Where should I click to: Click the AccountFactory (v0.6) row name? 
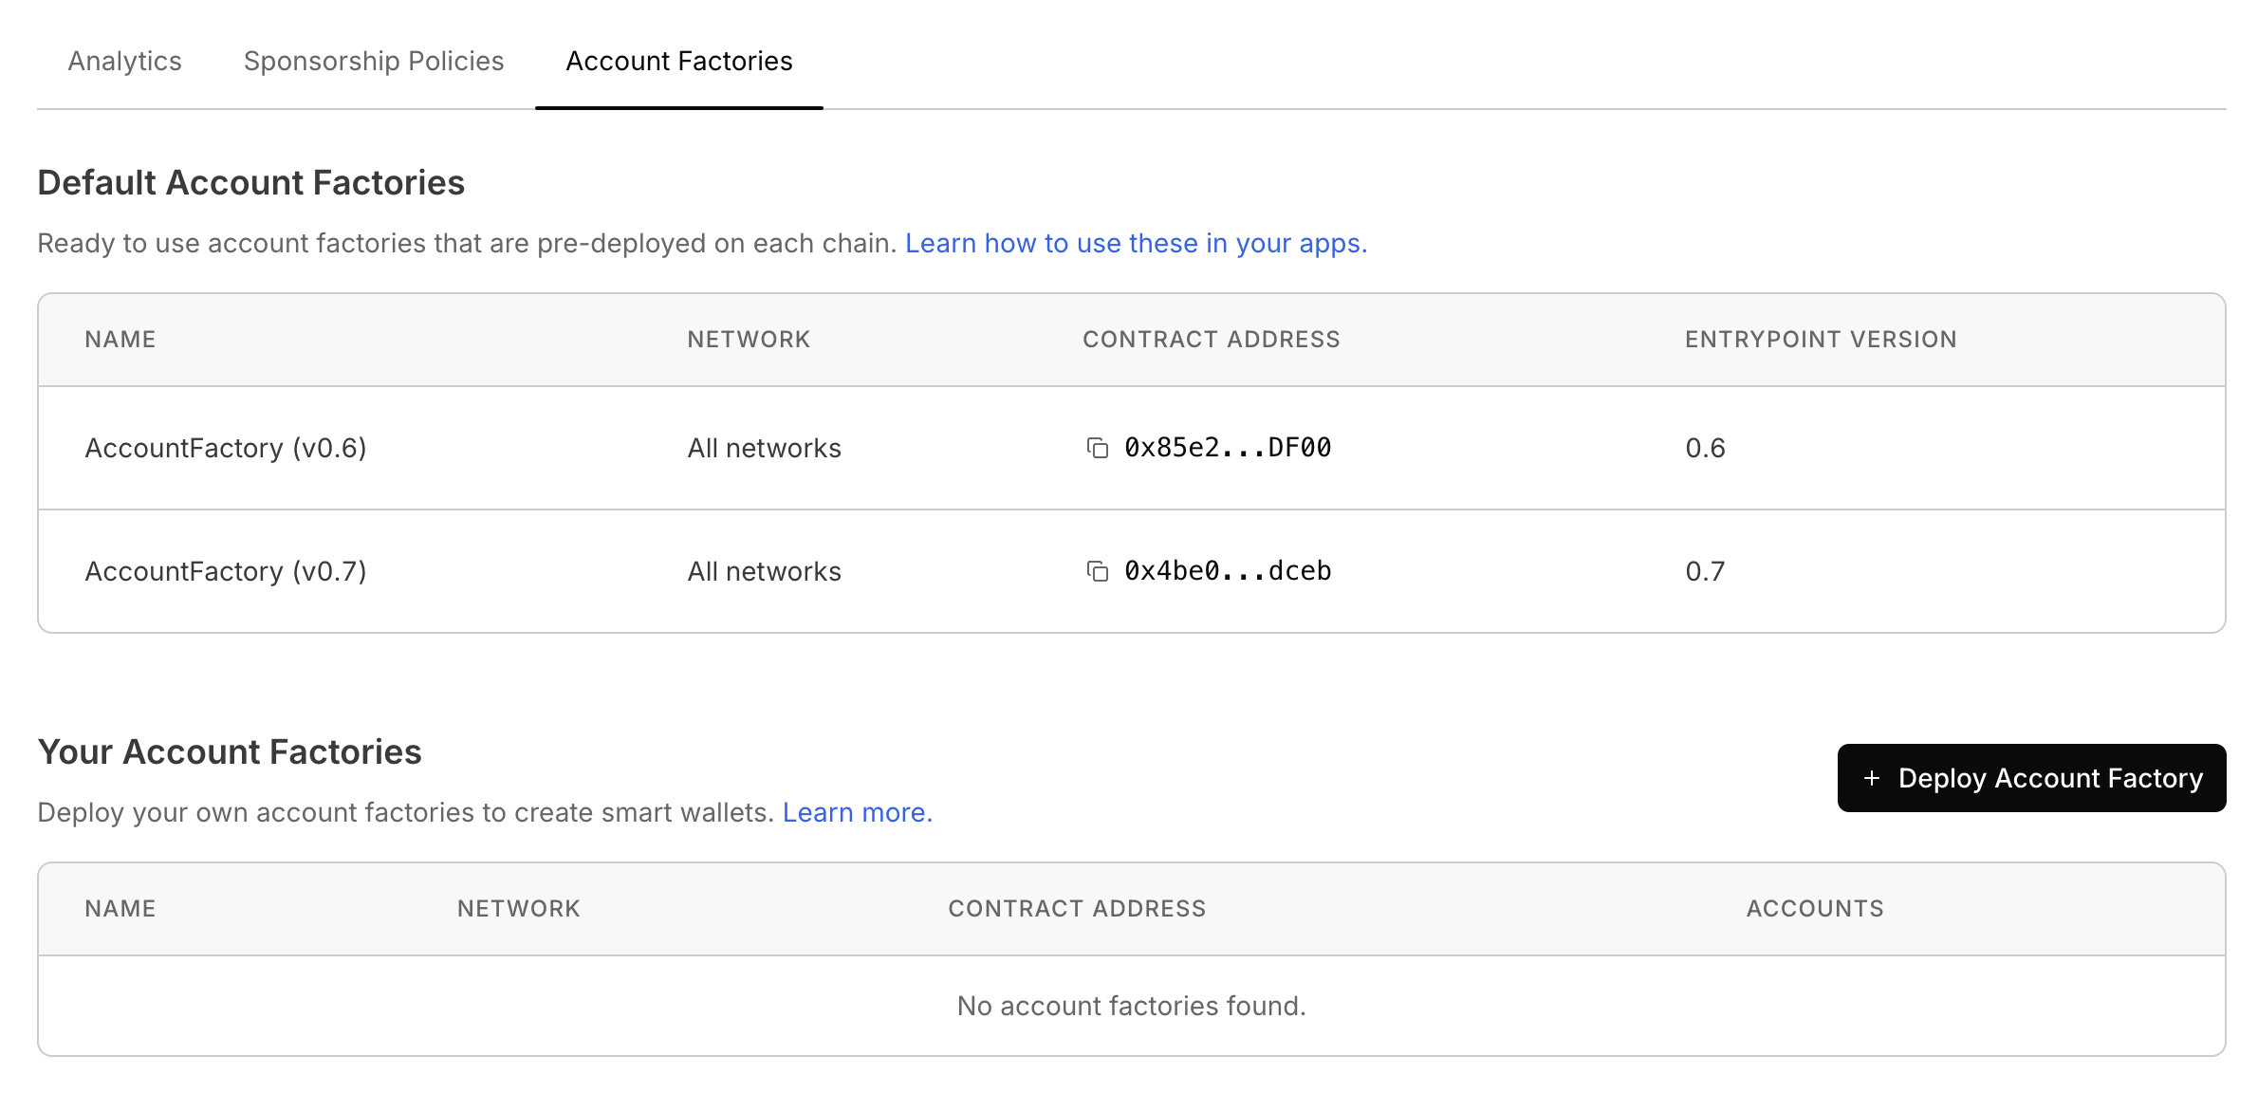coord(226,448)
